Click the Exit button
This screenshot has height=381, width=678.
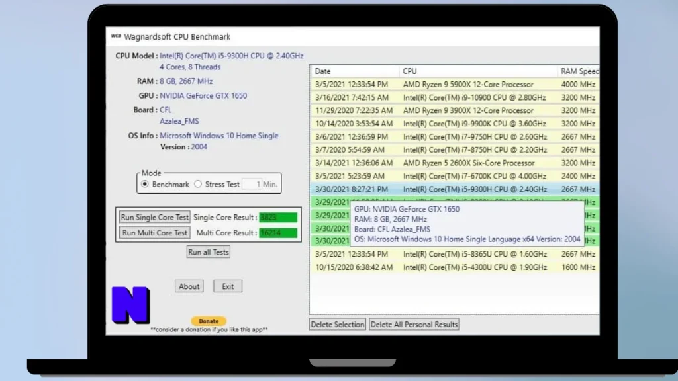pyautogui.click(x=228, y=286)
